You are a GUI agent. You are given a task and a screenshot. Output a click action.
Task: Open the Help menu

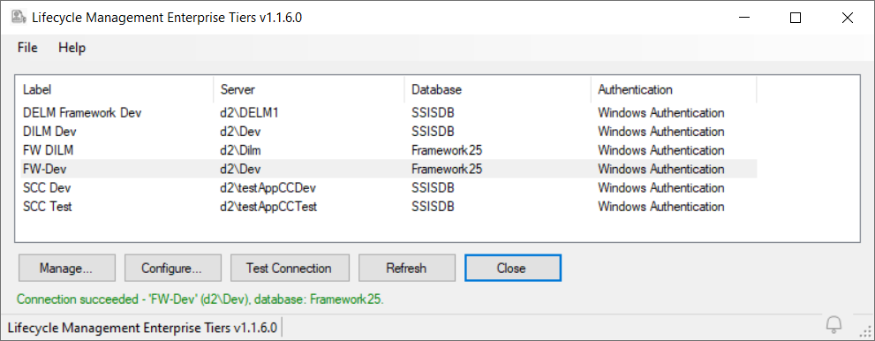pyautogui.click(x=72, y=48)
